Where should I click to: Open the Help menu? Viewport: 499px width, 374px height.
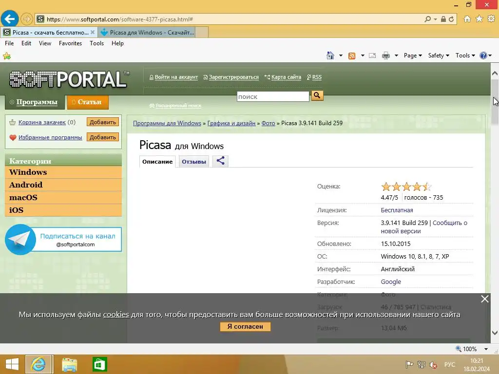tap(117, 43)
